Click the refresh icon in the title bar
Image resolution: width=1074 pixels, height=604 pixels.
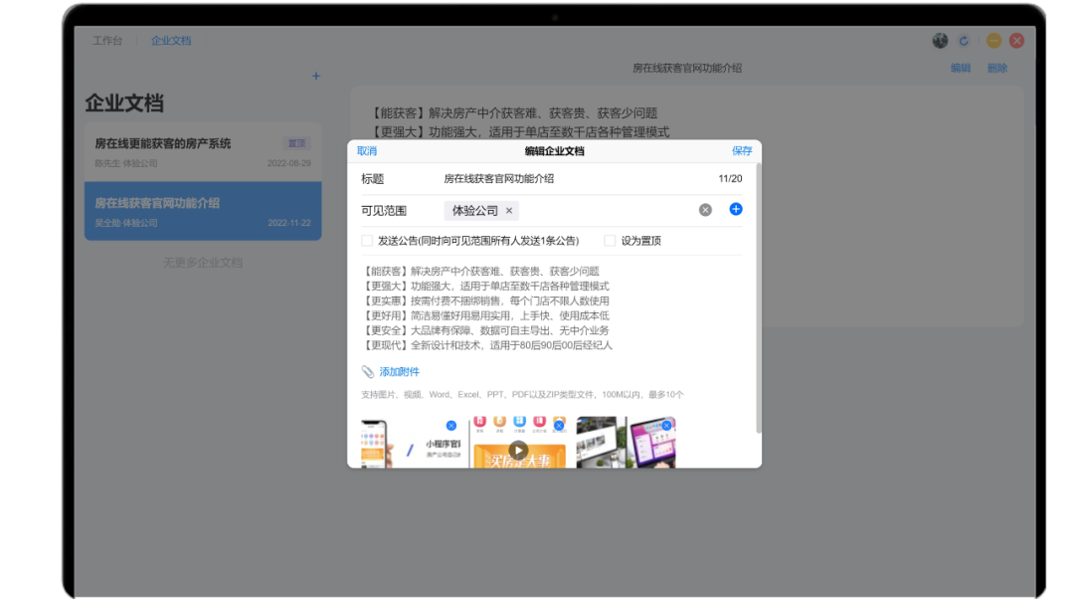pyautogui.click(x=964, y=41)
